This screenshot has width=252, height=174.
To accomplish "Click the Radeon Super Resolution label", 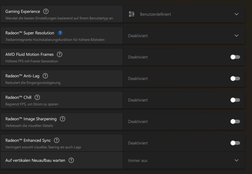I will point(30,33).
